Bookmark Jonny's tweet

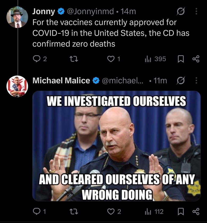click(x=181, y=59)
